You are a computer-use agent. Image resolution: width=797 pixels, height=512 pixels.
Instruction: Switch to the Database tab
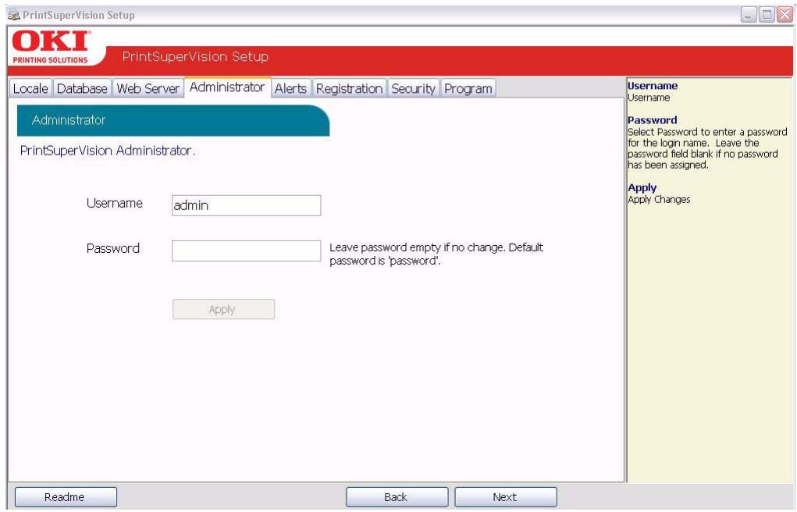click(x=82, y=88)
